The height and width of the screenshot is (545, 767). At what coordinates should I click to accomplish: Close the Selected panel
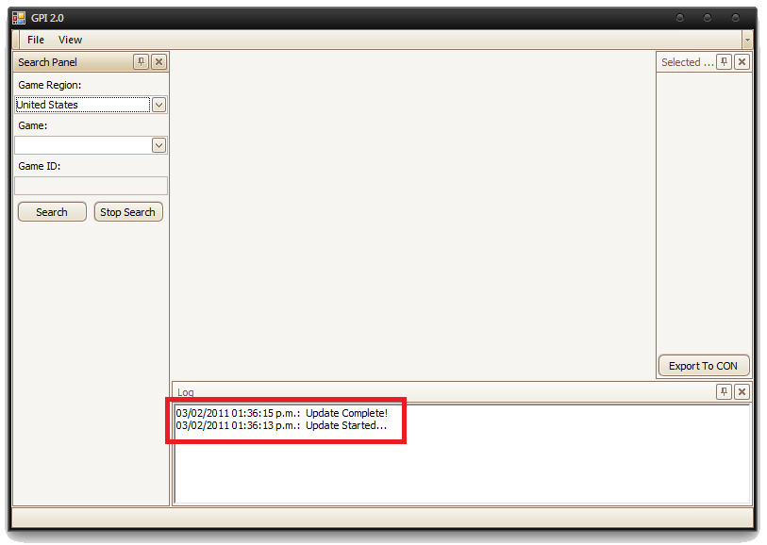pos(742,62)
